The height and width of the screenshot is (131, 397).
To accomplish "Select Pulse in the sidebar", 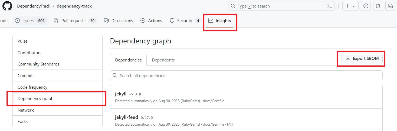I will (x=57, y=41).
